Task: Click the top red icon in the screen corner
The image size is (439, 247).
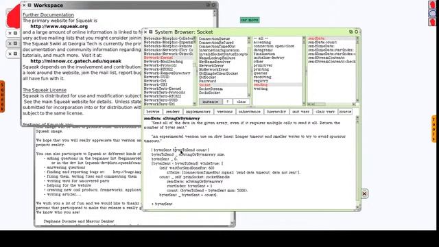Action: pyautogui.click(x=433, y=5)
